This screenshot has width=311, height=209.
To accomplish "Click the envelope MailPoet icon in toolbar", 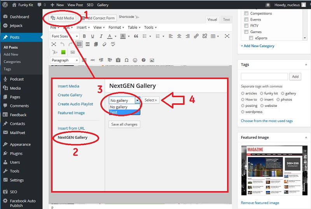I will 73,52.
